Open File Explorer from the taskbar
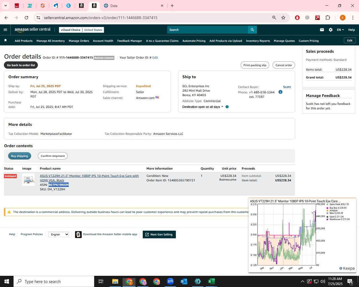359x287 pixels. [x=115, y=281]
